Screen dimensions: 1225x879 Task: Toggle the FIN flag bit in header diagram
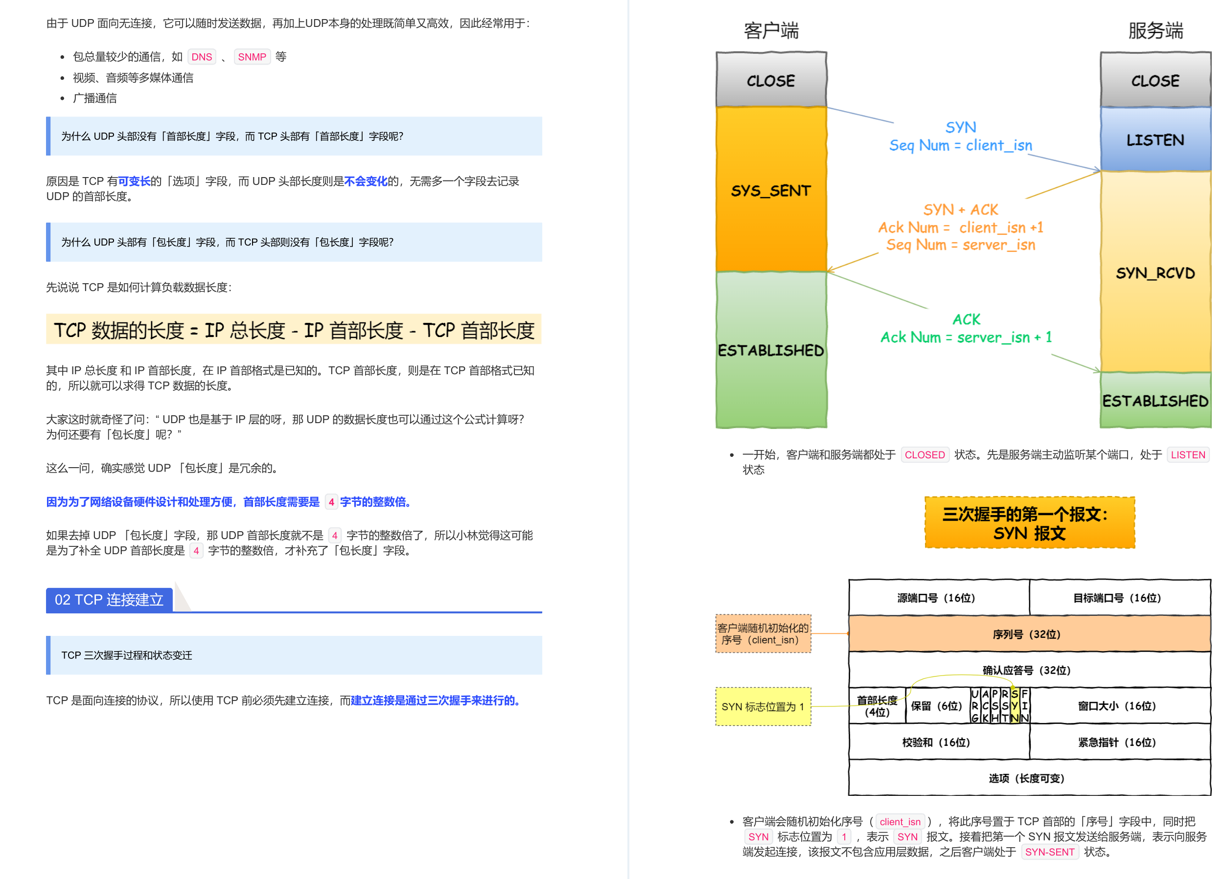click(x=1026, y=705)
